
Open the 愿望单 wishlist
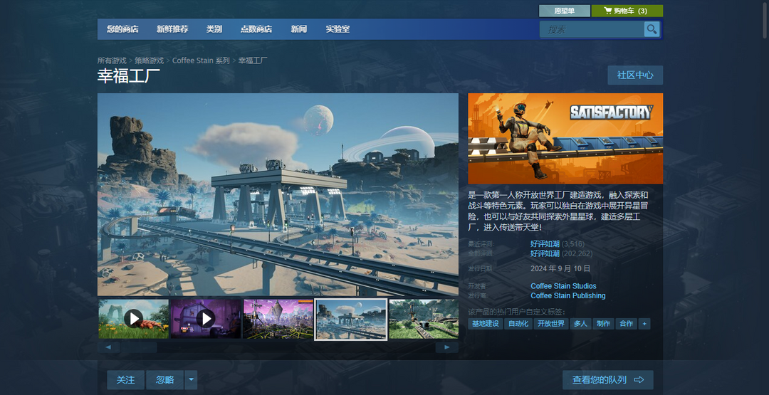pos(565,11)
